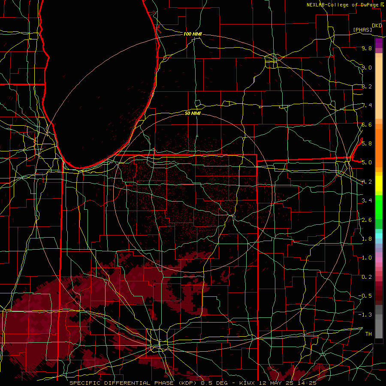
Task: Pick the bright green band of the color bar
Action: pos(379,208)
